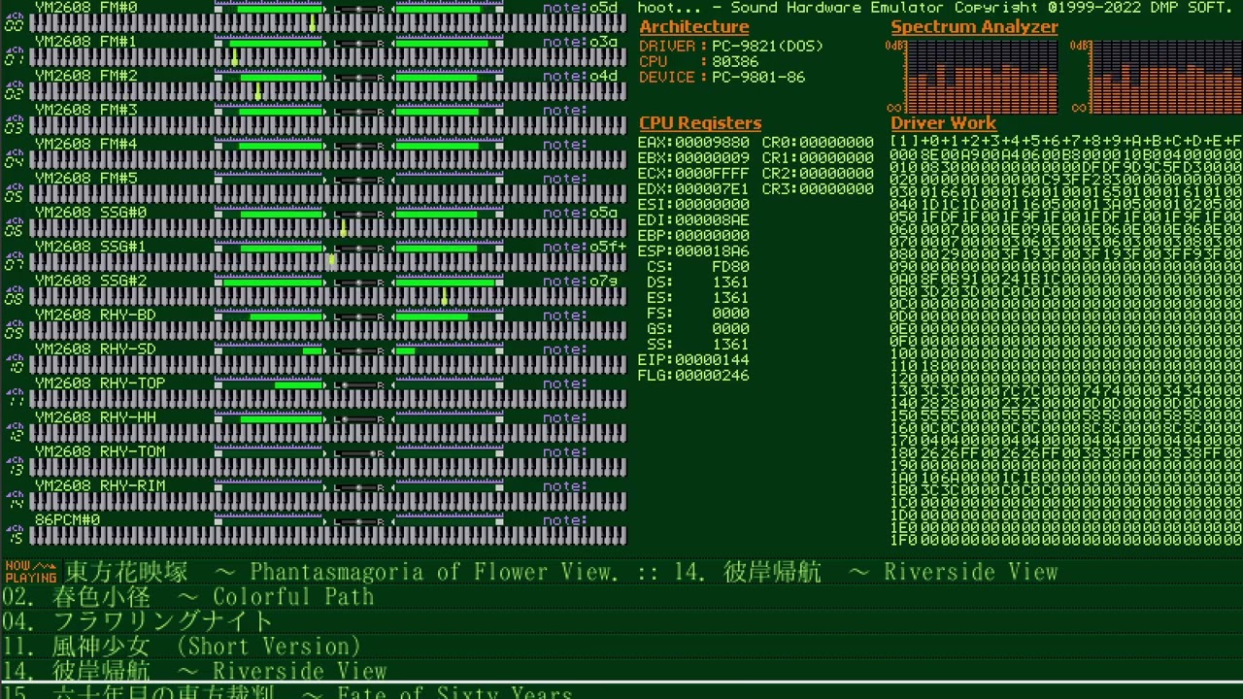1243x699 pixels.
Task: Click the note:o5d value on FM#0
Action: pyautogui.click(x=581, y=8)
